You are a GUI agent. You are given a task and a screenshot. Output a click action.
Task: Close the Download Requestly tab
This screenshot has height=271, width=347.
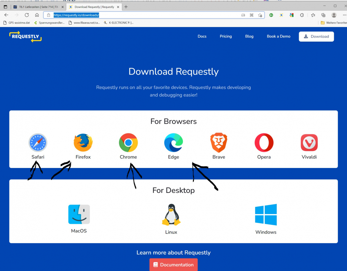coord(118,7)
